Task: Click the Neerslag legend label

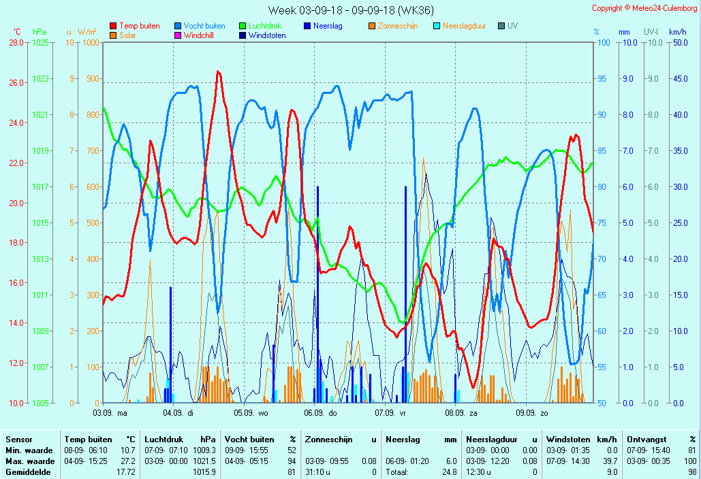Action: (x=328, y=26)
